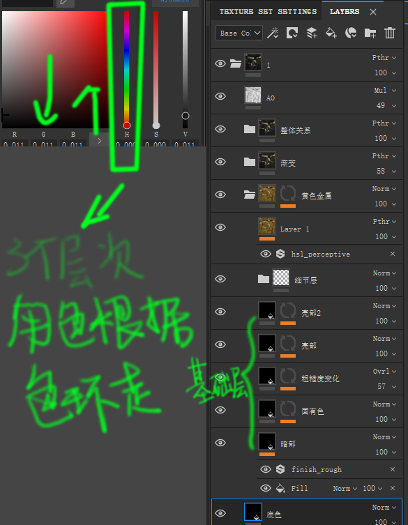The height and width of the screenshot is (525, 408).
Task: Hide the 细节层 folder
Action: [220, 279]
